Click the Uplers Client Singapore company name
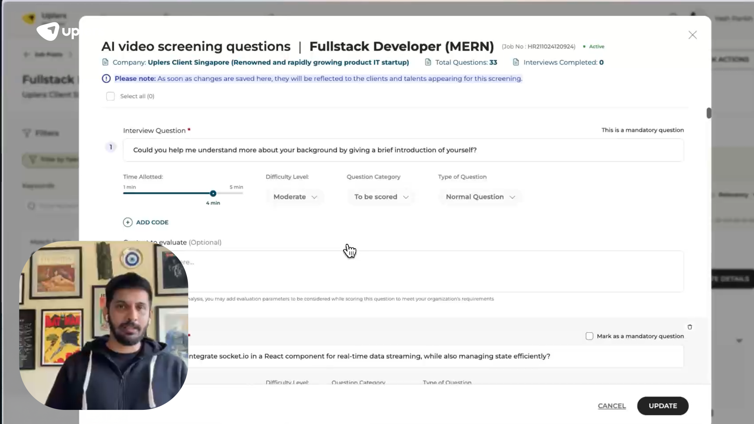754x424 pixels. pos(278,62)
